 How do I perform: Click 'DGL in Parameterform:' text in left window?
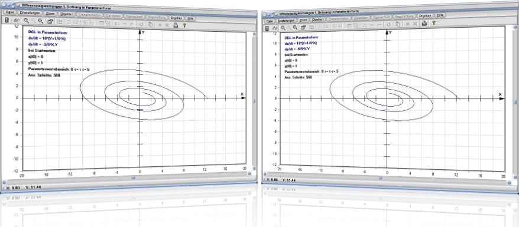coord(48,32)
